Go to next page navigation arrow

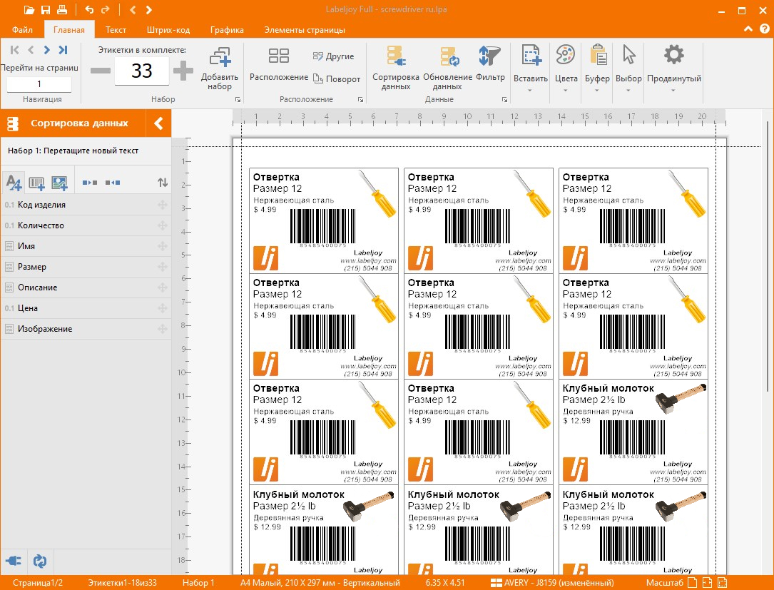click(x=46, y=50)
